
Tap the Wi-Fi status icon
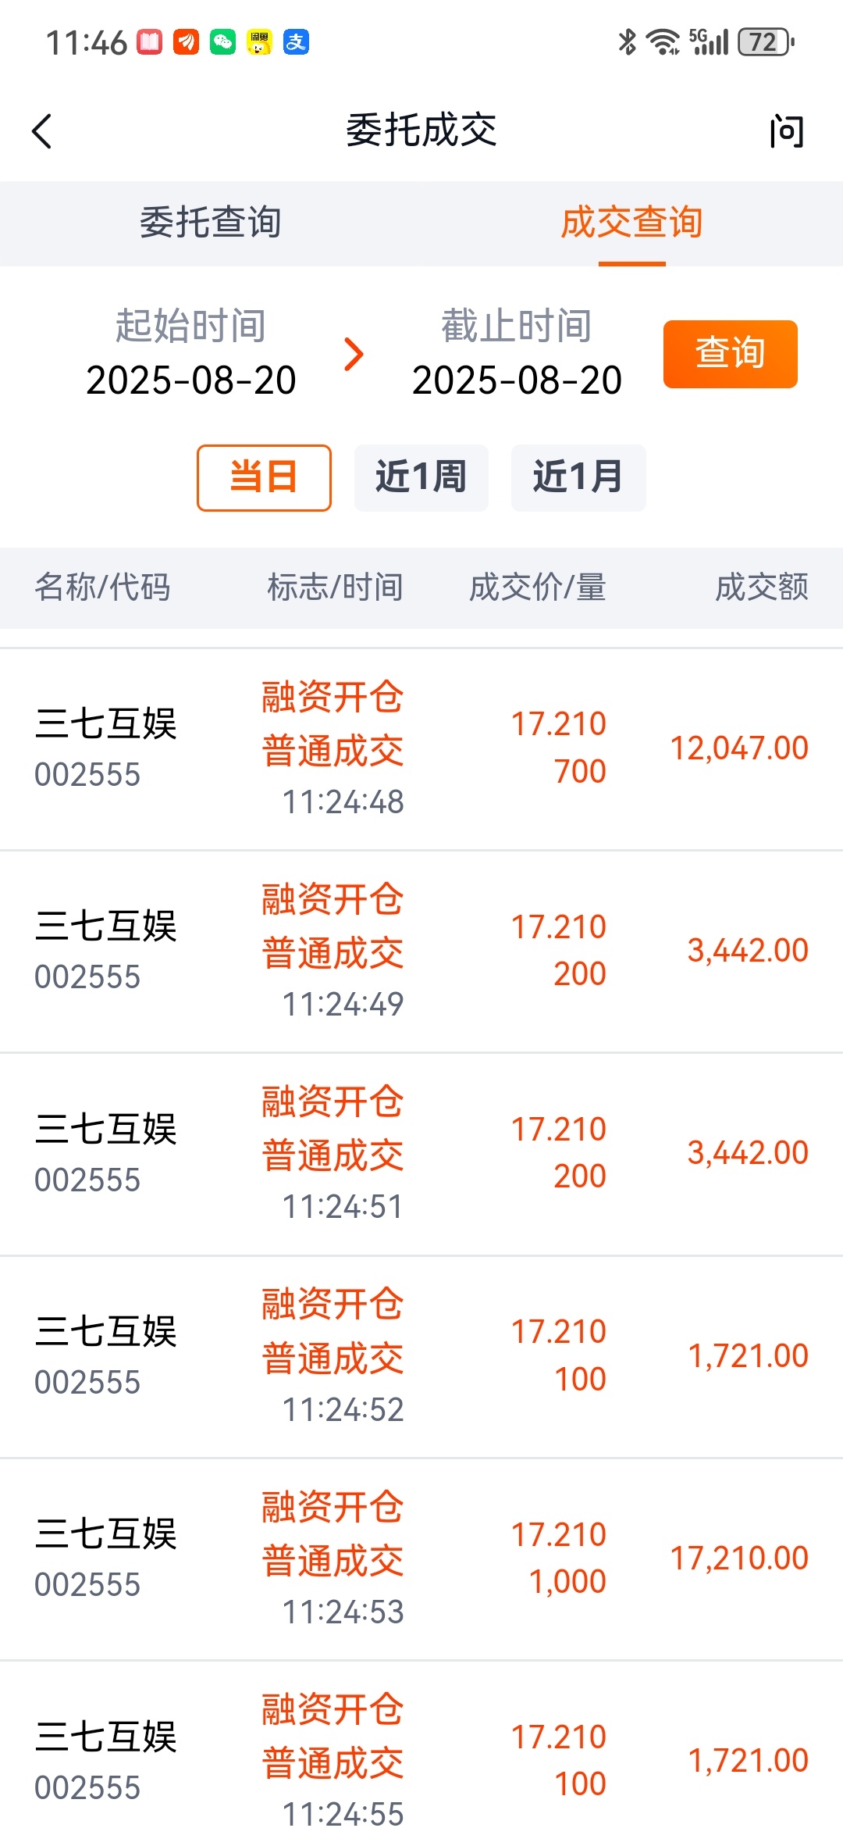(663, 42)
